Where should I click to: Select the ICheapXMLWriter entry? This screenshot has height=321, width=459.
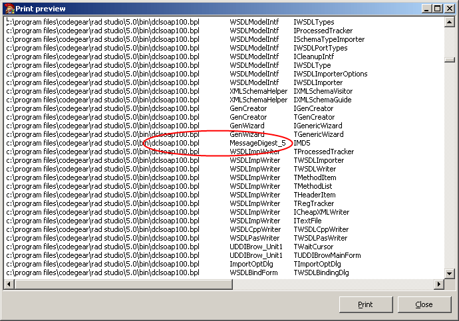pos(321,212)
